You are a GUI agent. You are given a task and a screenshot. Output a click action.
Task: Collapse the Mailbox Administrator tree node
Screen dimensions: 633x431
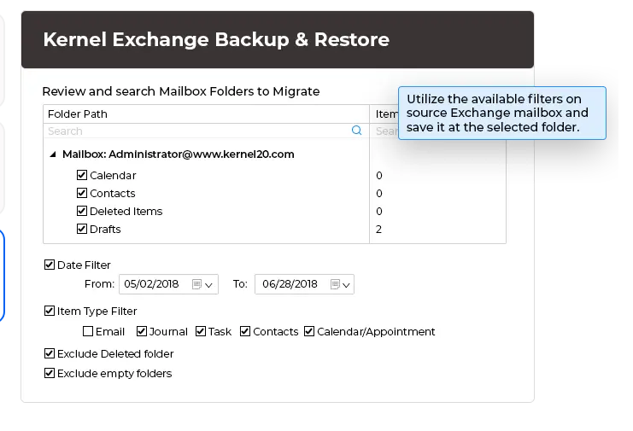[x=53, y=154]
